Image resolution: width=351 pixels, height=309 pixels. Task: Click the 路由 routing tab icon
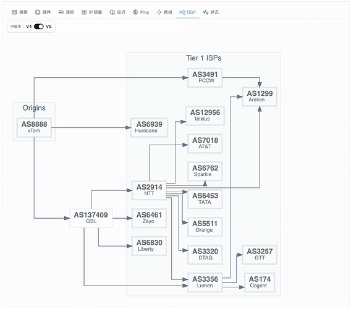pos(159,12)
